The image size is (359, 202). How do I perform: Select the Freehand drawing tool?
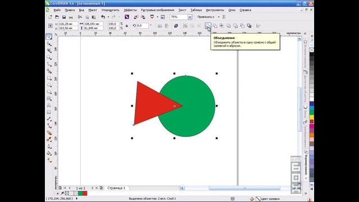49,64
